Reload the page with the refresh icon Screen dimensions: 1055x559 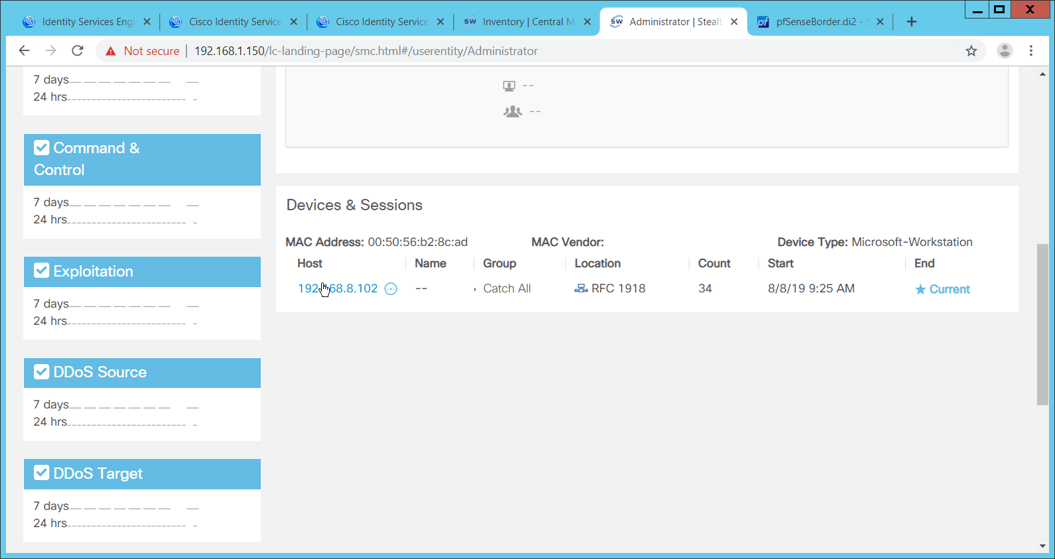[78, 51]
